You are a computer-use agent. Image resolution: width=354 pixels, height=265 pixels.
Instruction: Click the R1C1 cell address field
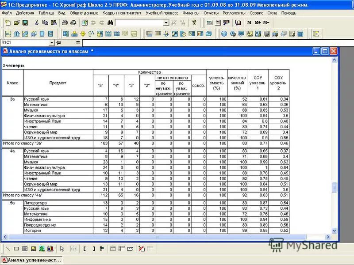click(25, 42)
